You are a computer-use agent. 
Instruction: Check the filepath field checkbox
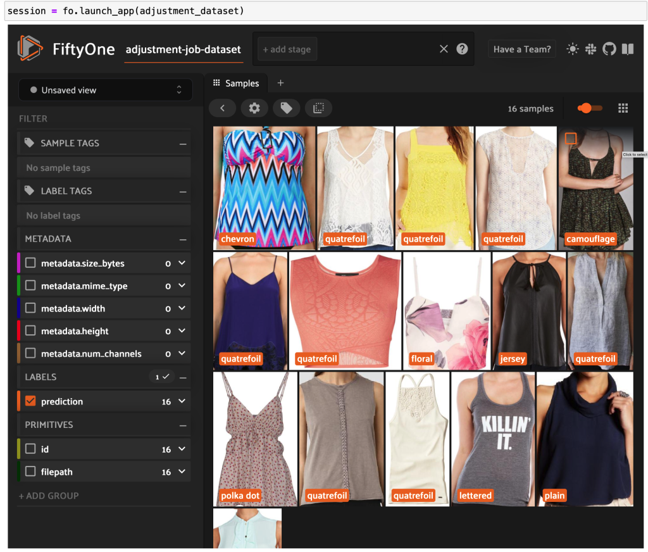coord(30,472)
